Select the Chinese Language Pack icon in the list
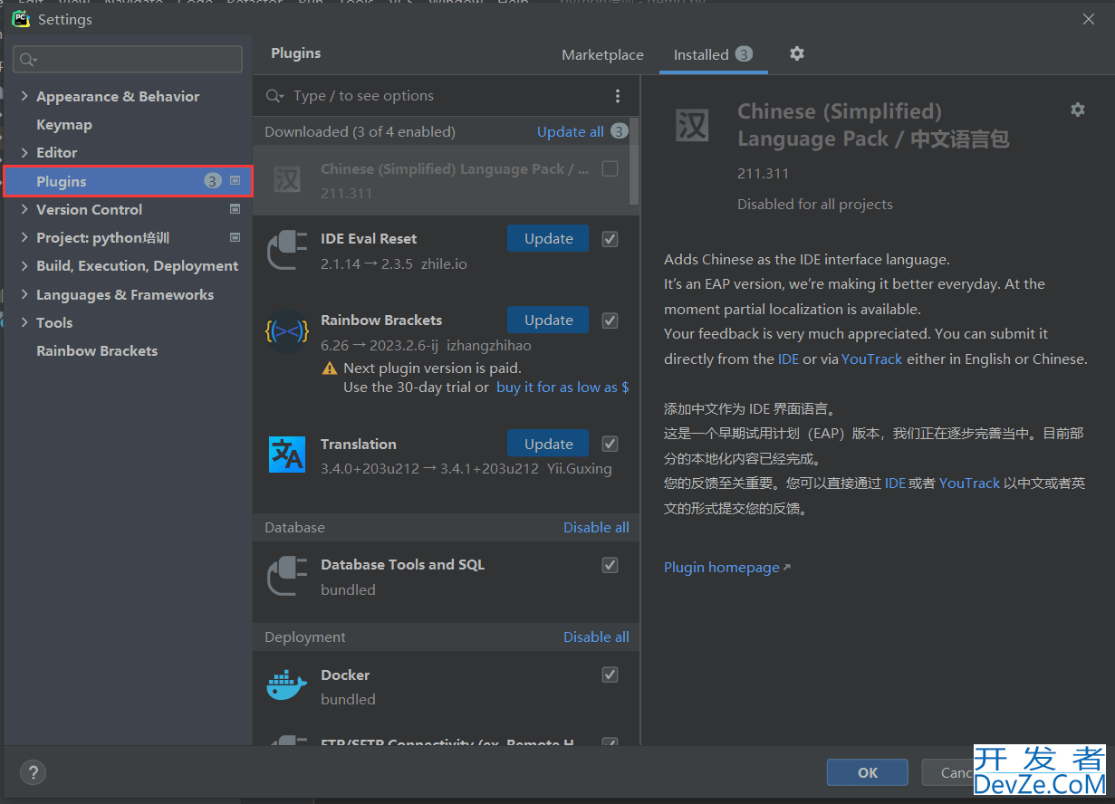This screenshot has height=804, width=1115. [287, 180]
